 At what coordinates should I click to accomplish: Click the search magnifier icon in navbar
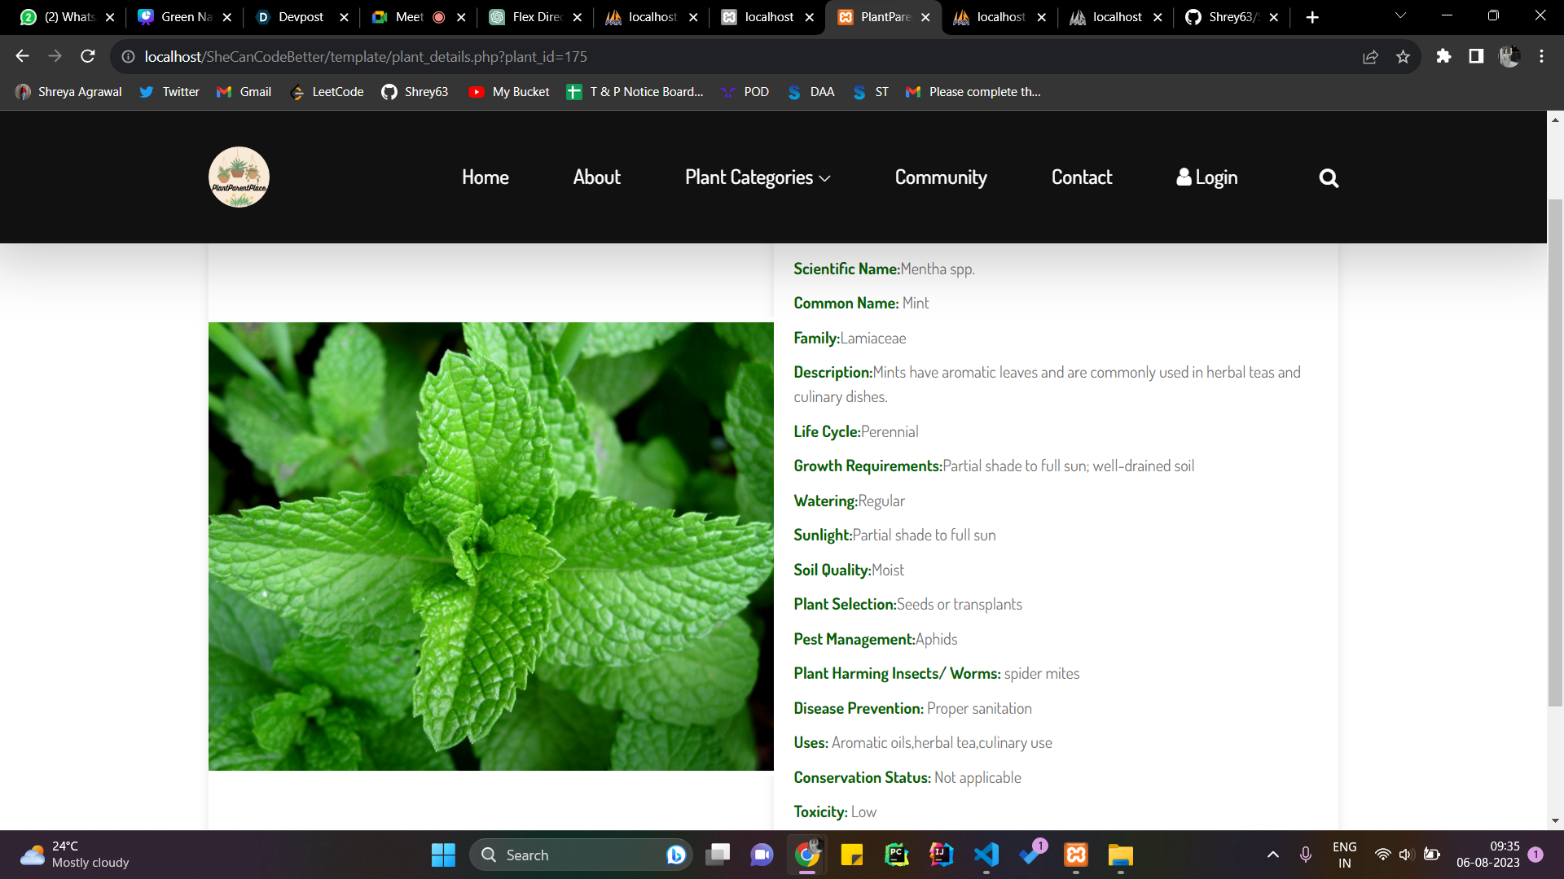coord(1329,177)
